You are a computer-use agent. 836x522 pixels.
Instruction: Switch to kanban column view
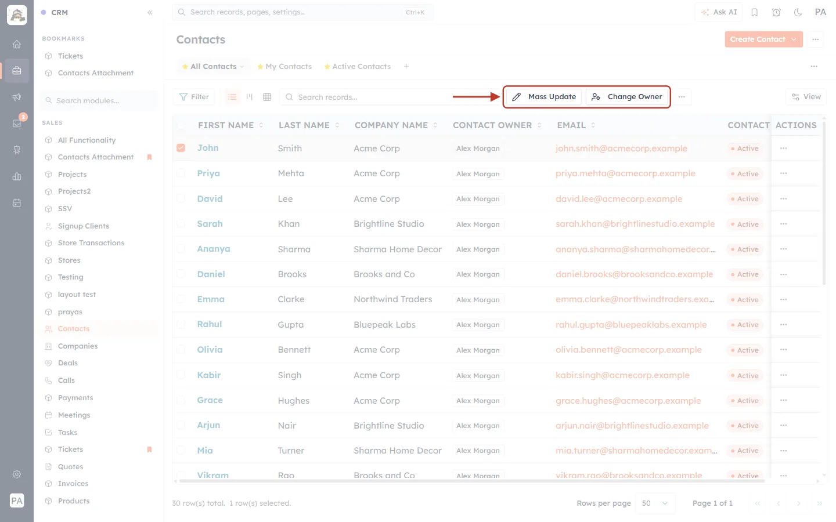pyautogui.click(x=250, y=97)
